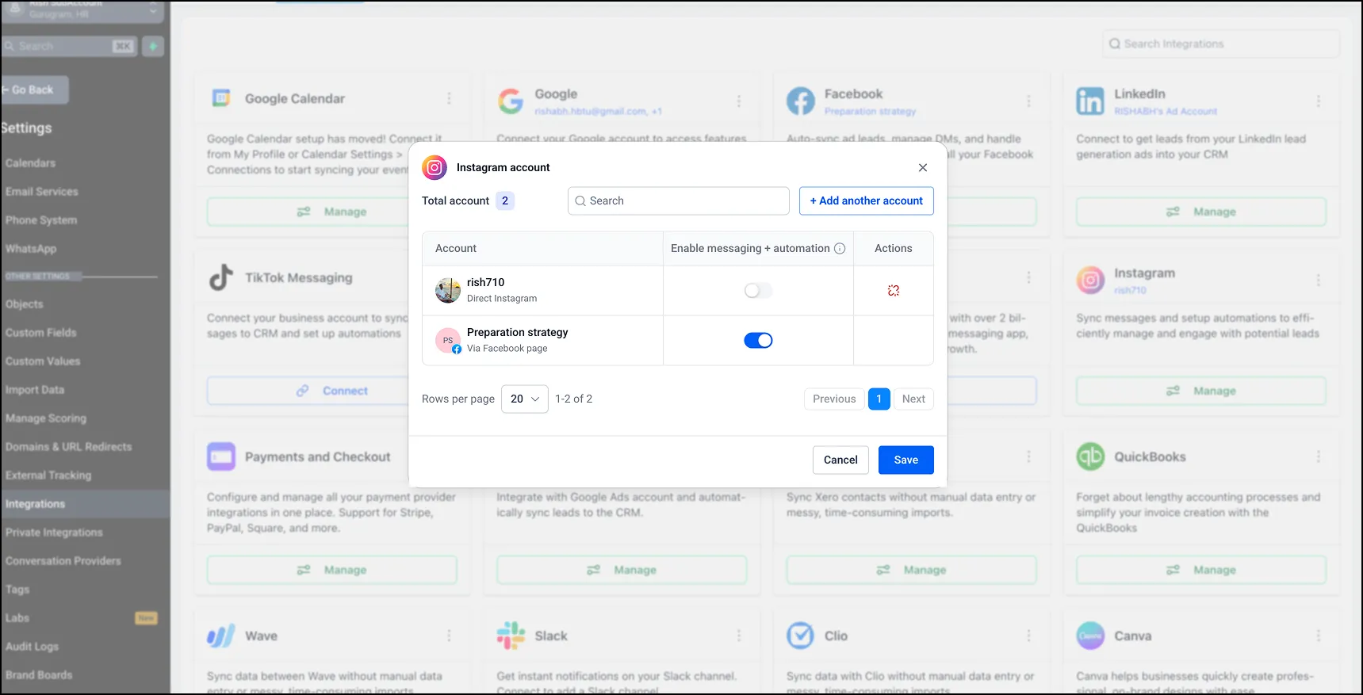Click Manage on QuickBooks card
Image resolution: width=1363 pixels, height=695 pixels.
tap(1200, 570)
